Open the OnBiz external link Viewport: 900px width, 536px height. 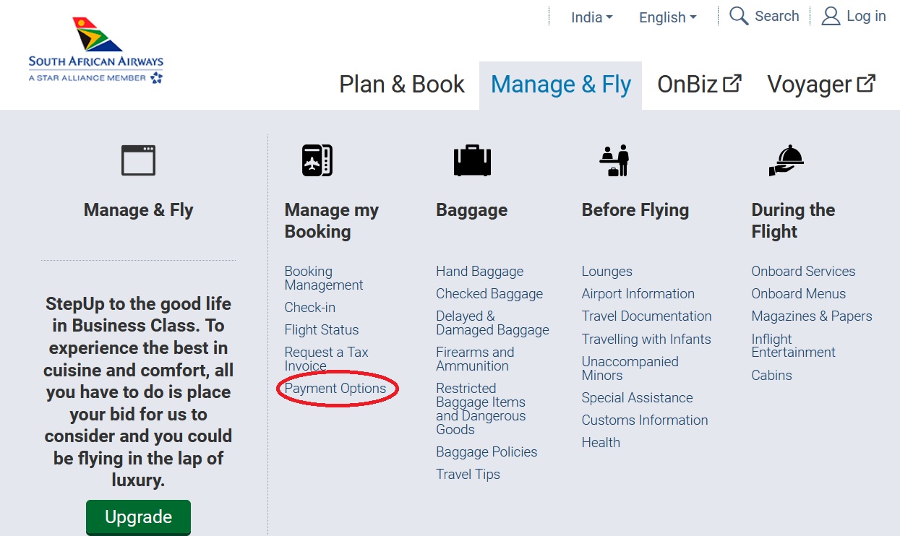pyautogui.click(x=699, y=85)
